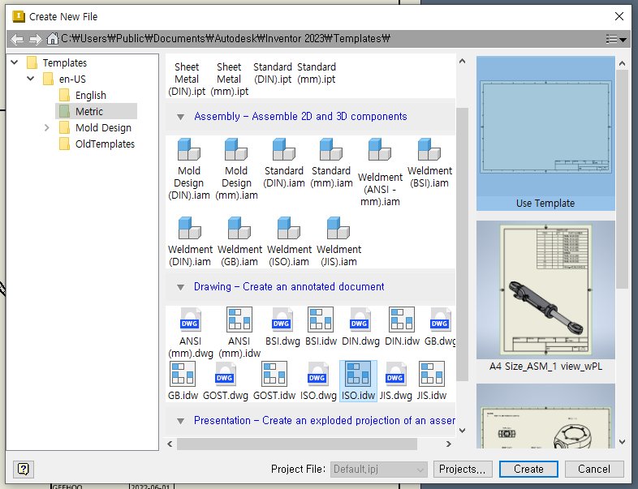Select ISO.idw drawing template
638x489 pixels.
pyautogui.click(x=358, y=381)
